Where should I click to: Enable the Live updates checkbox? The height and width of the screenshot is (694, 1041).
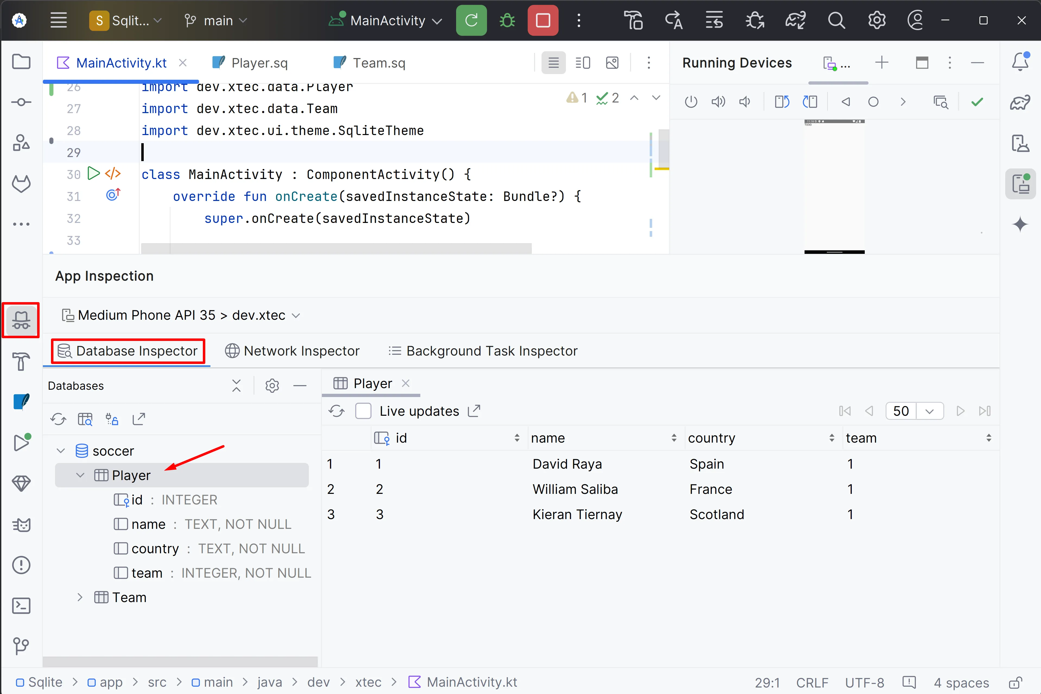[363, 411]
